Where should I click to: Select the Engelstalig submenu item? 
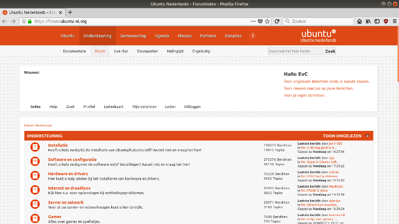(201, 51)
